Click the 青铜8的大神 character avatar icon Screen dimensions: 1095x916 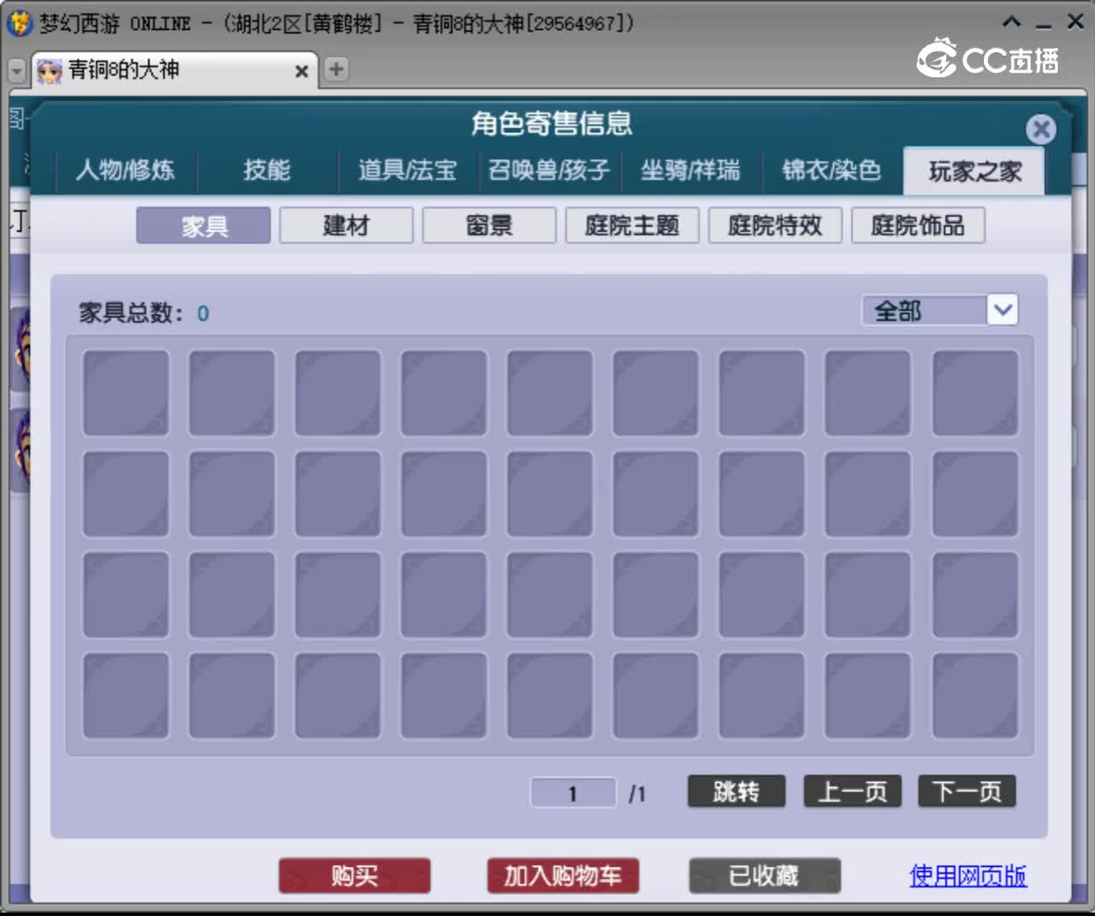[x=50, y=71]
